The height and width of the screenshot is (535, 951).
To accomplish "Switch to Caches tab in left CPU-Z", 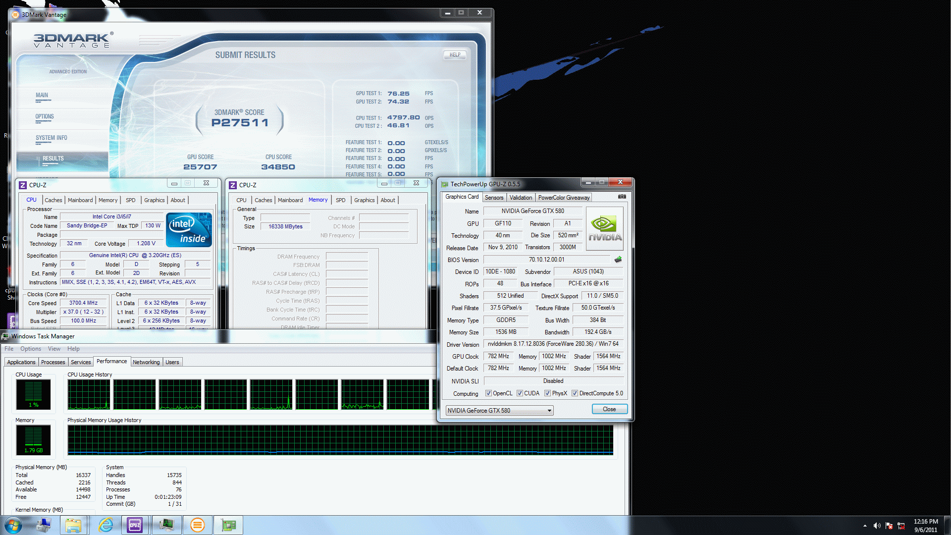I will click(x=53, y=200).
